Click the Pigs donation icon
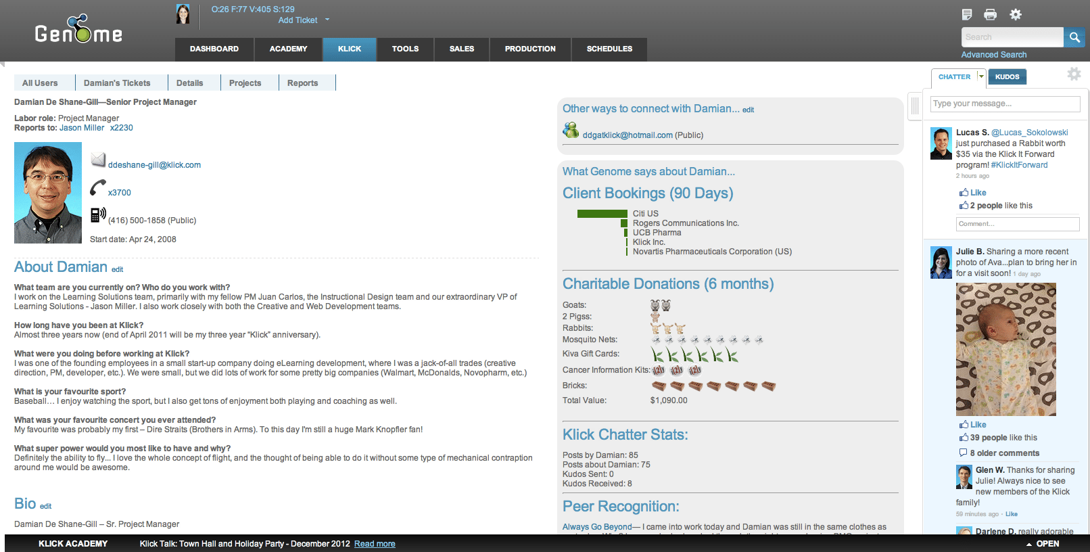1090x552 pixels. (x=655, y=317)
